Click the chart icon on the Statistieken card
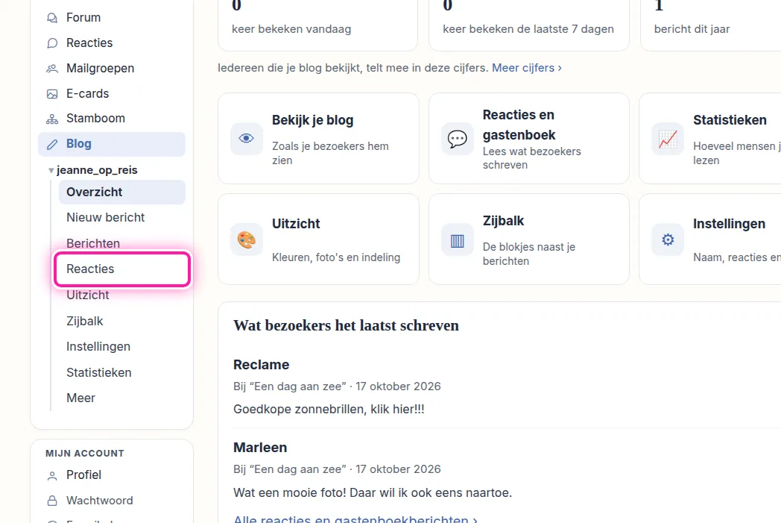Image resolution: width=781 pixels, height=523 pixels. coord(668,139)
